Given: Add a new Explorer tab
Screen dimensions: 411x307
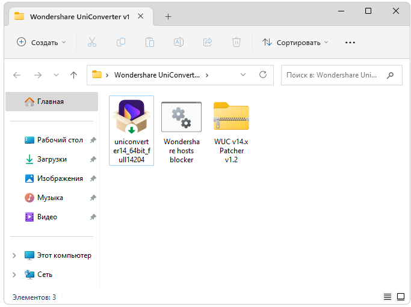Looking at the screenshot, I should (x=168, y=17).
